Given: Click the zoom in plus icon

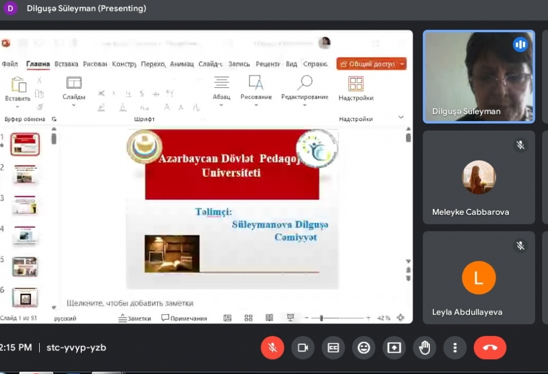Looking at the screenshot, I should click(368, 318).
